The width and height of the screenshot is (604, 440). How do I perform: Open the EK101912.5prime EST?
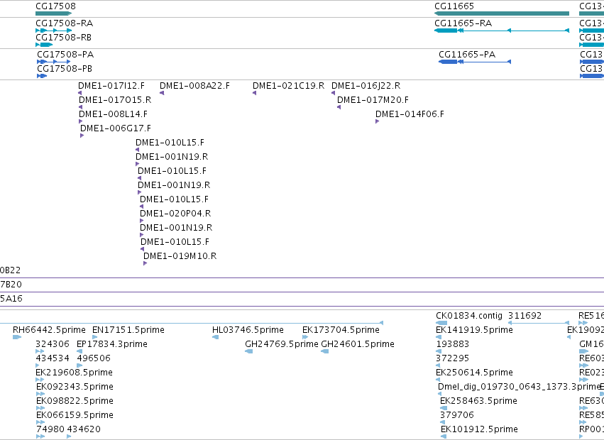[479, 429]
